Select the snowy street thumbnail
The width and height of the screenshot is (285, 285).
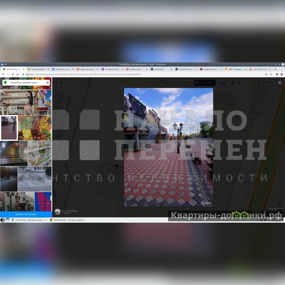(35, 179)
